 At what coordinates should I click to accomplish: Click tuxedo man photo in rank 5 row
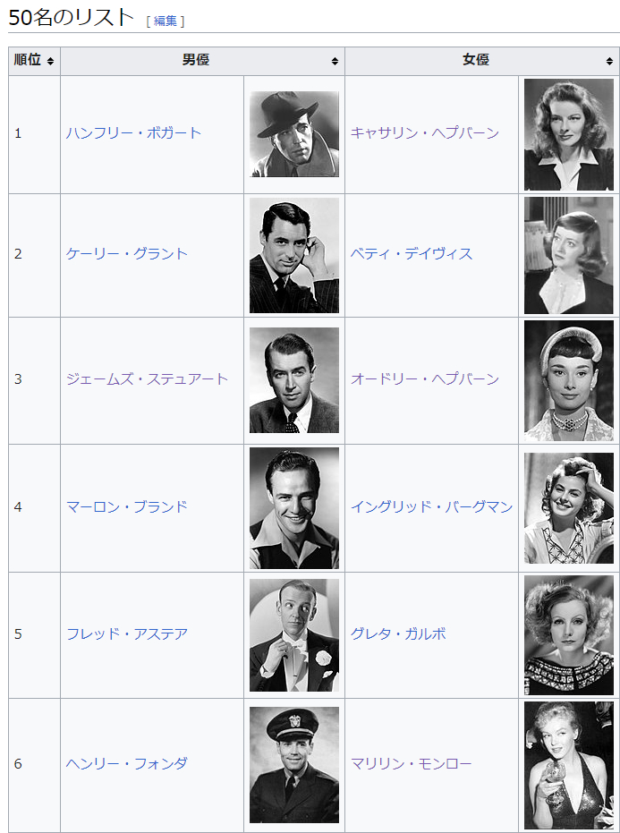(294, 635)
